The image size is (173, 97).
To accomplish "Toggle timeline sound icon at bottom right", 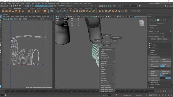I will 168,95.
